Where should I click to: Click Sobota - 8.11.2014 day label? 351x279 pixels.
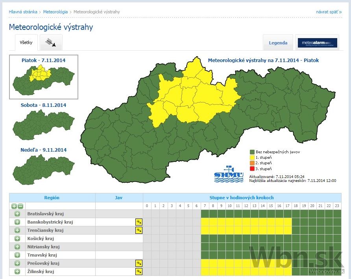tap(43, 105)
